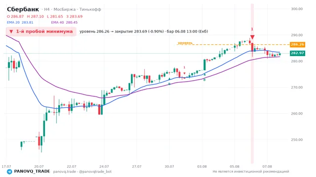Open the panovq.trade website link
Image resolution: width=316 pixels, height=177 pixels.
point(65,172)
